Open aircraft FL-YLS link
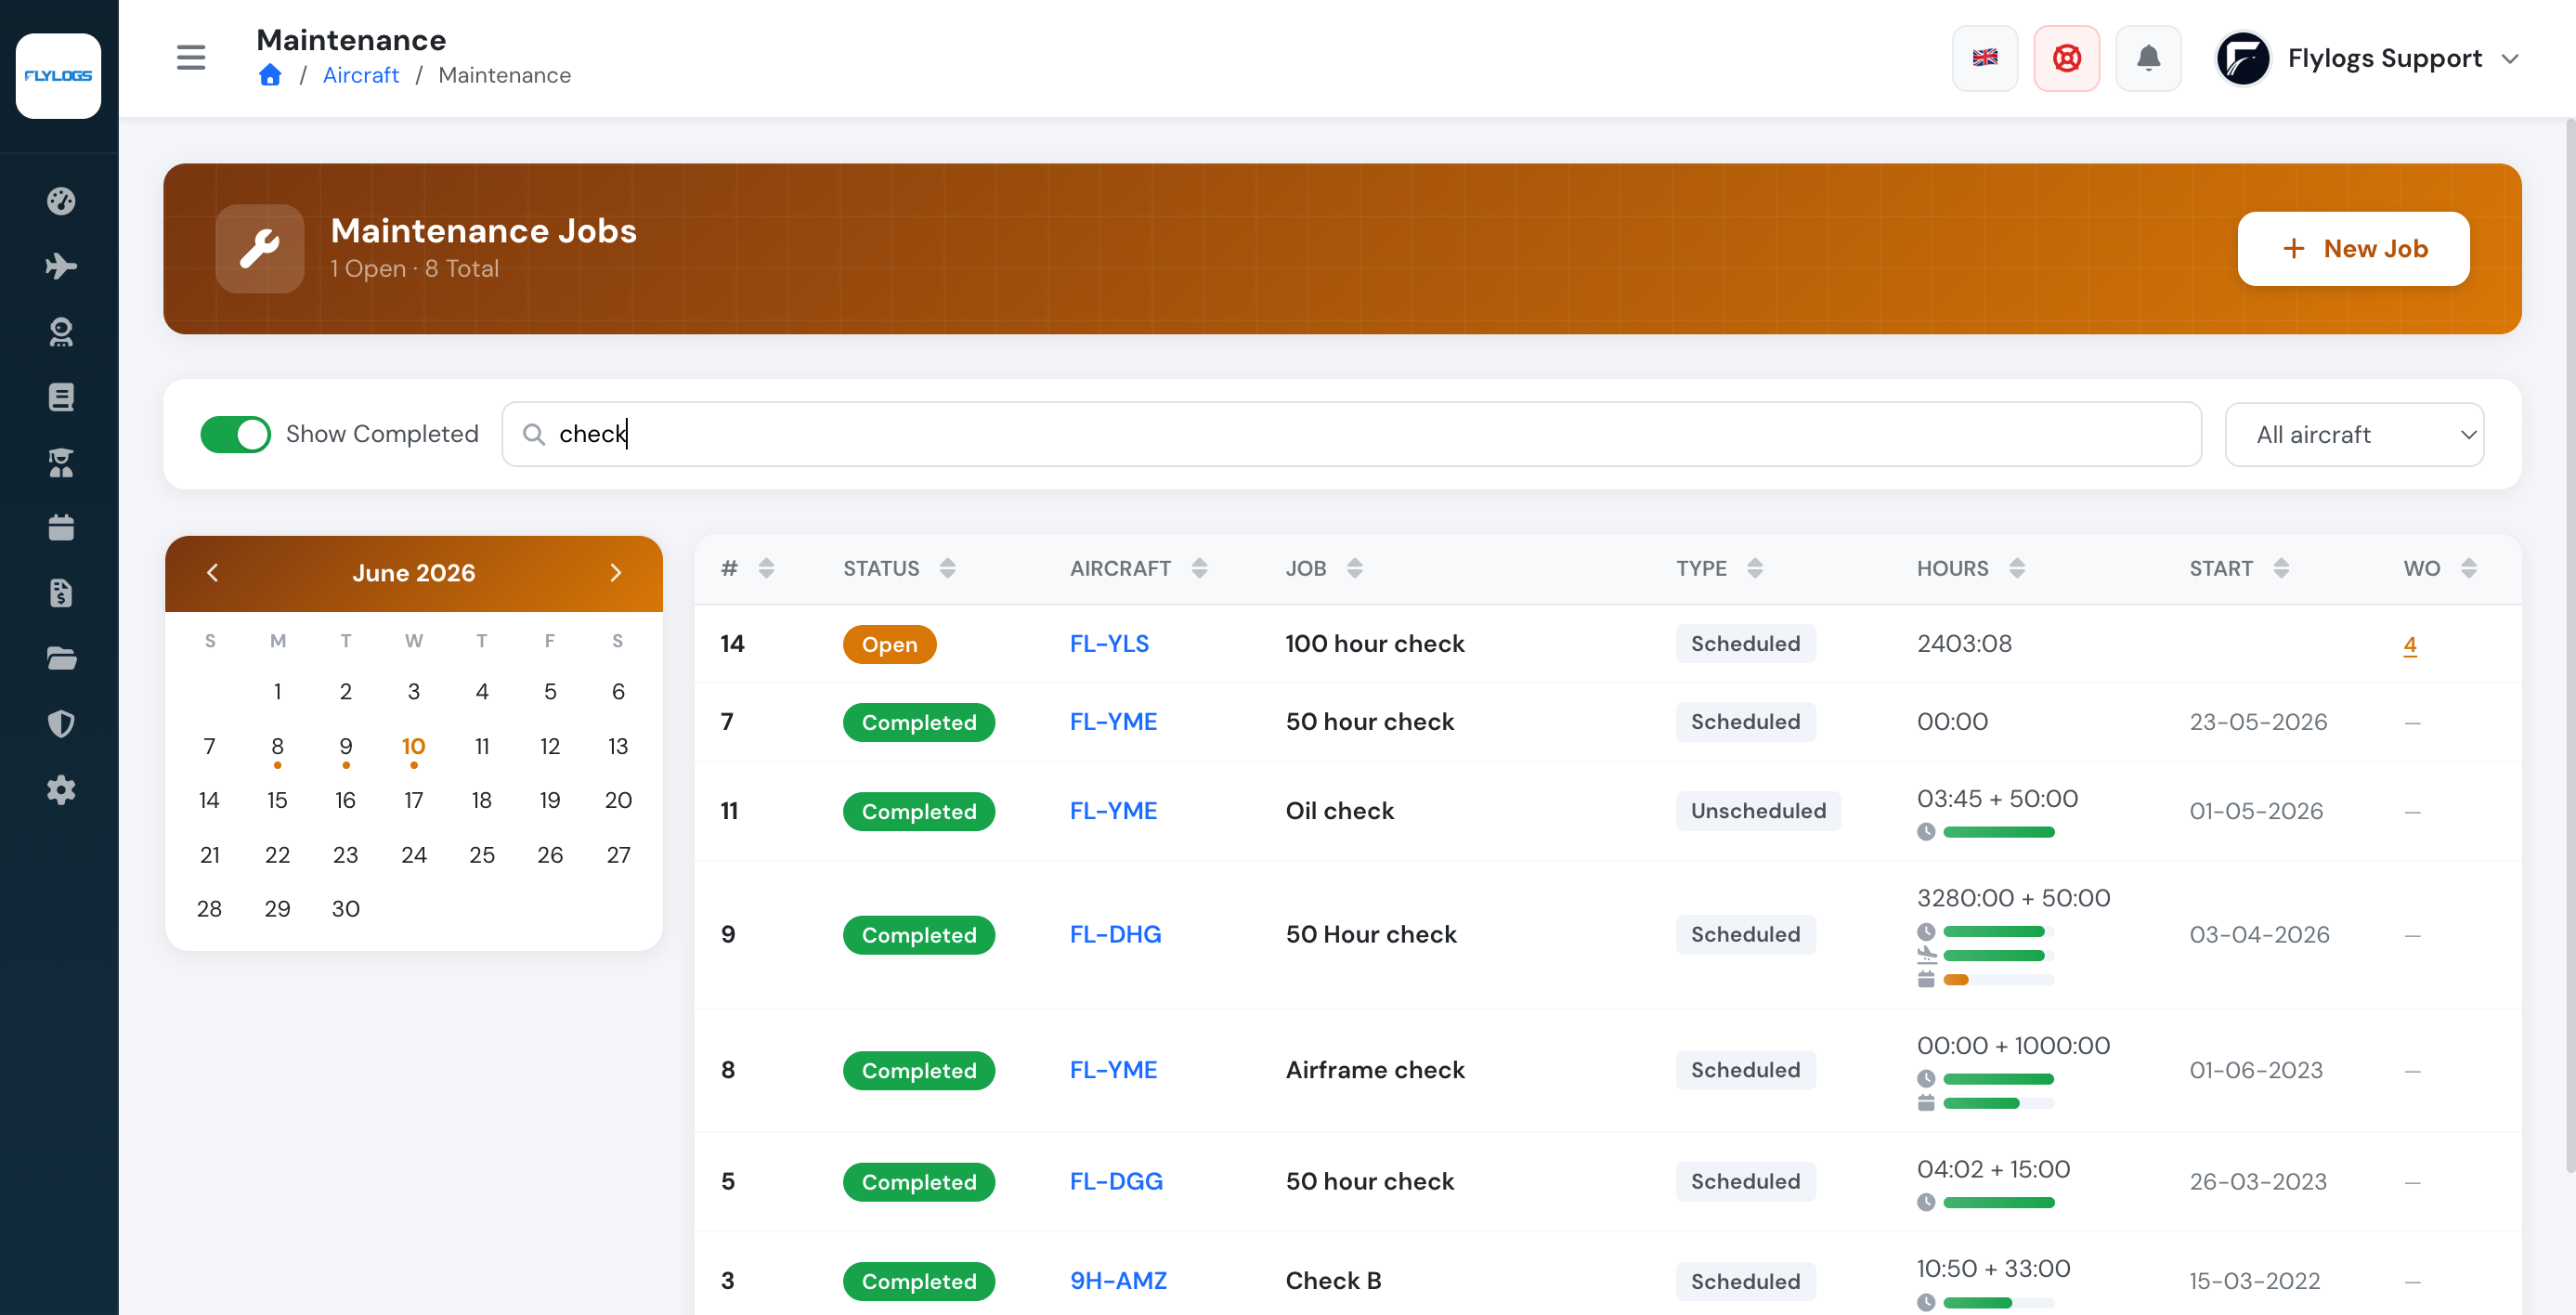The width and height of the screenshot is (2576, 1315). 1108,644
